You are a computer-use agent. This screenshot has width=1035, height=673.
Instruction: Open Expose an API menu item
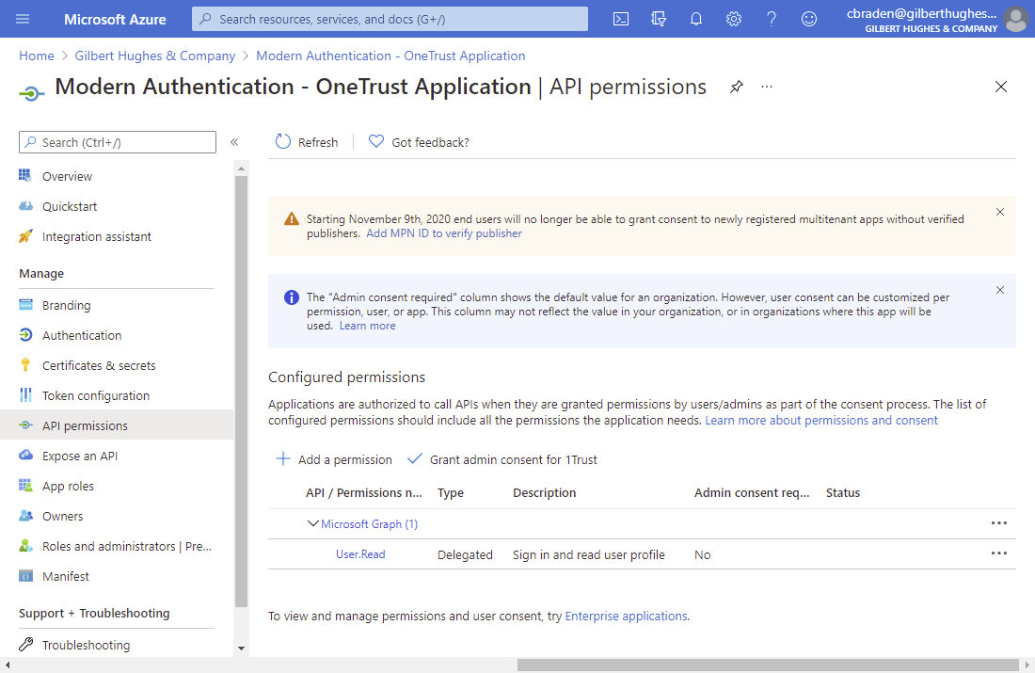pyautogui.click(x=80, y=456)
